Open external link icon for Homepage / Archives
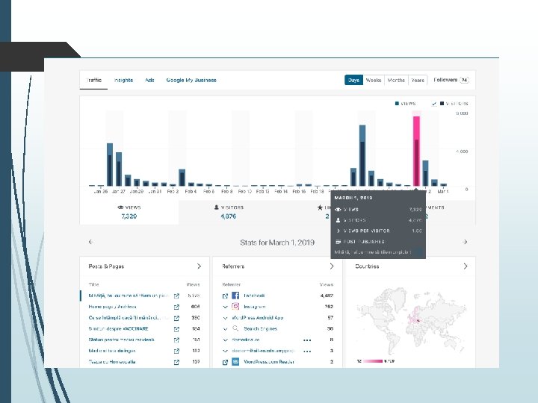 [176, 307]
